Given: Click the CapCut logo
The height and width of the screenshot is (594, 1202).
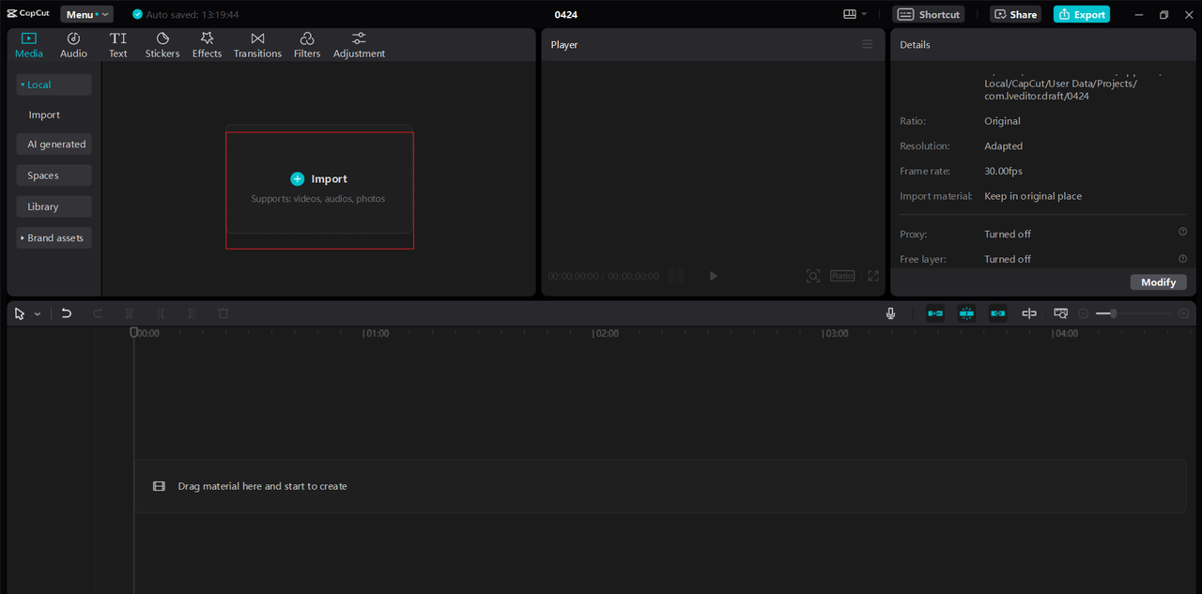Looking at the screenshot, I should pyautogui.click(x=28, y=14).
